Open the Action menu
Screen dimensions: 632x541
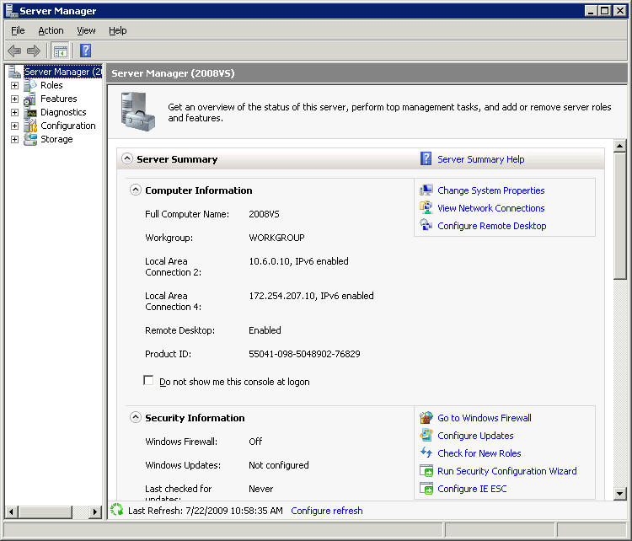[51, 30]
